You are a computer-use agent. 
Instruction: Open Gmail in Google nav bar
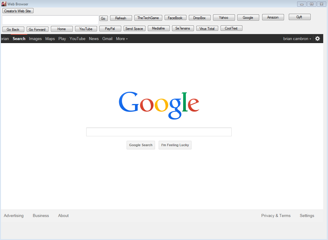[x=107, y=39]
